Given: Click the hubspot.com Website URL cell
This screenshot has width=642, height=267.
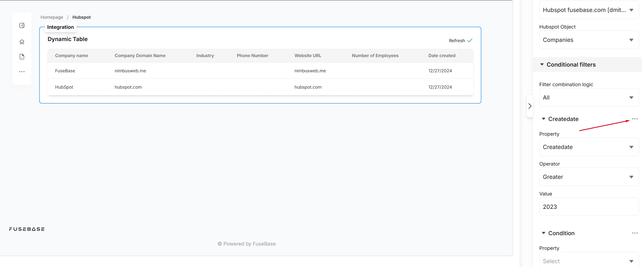Looking at the screenshot, I should click(x=308, y=87).
